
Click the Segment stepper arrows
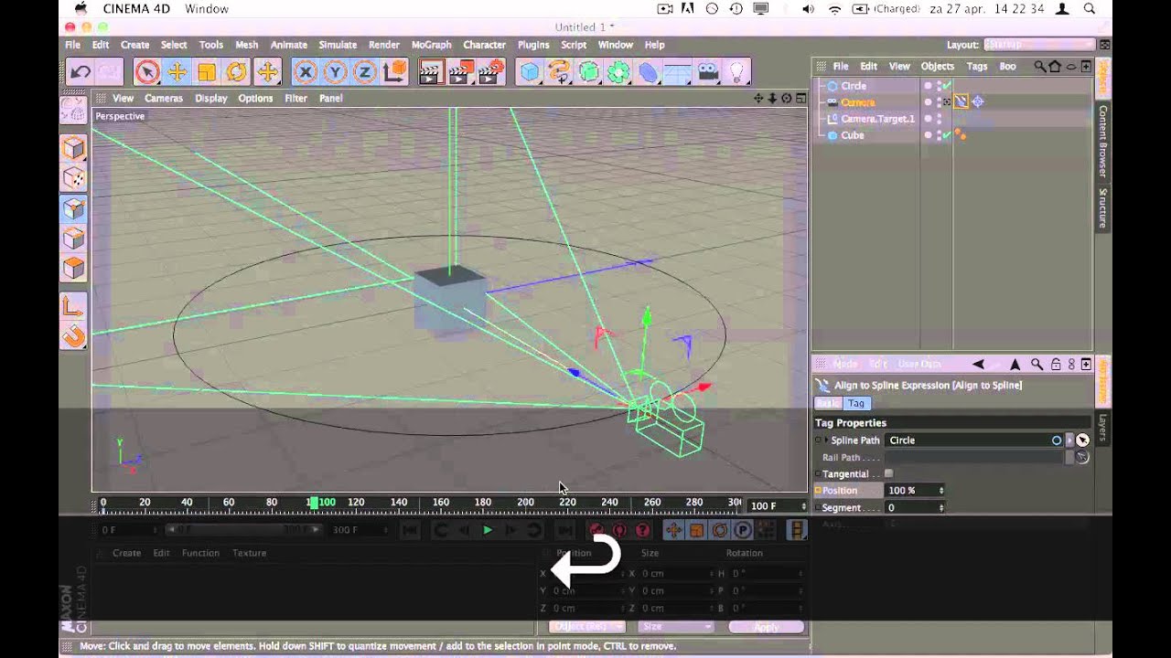click(x=941, y=508)
